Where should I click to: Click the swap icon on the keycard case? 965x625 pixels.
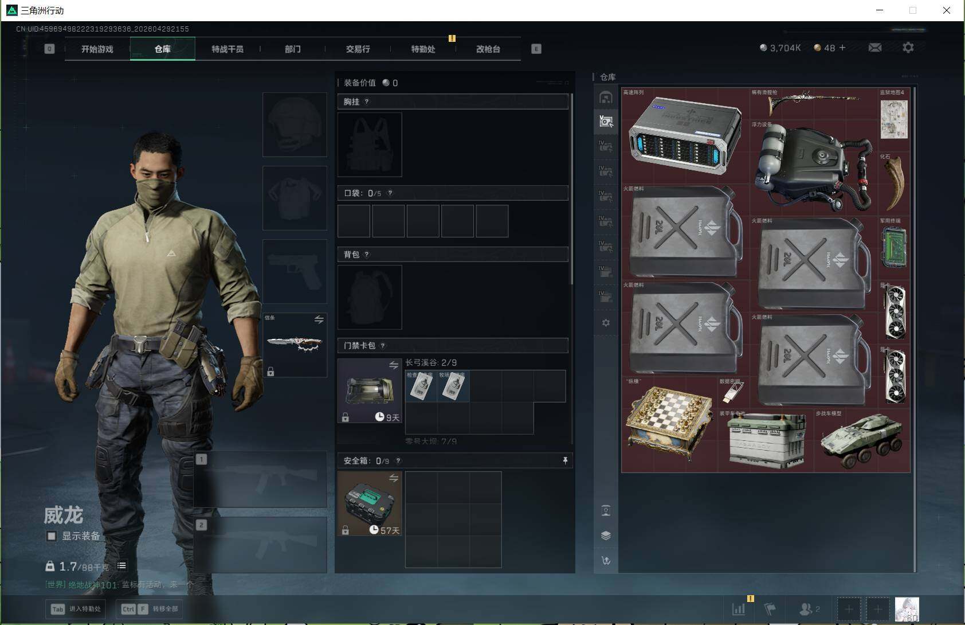393,365
